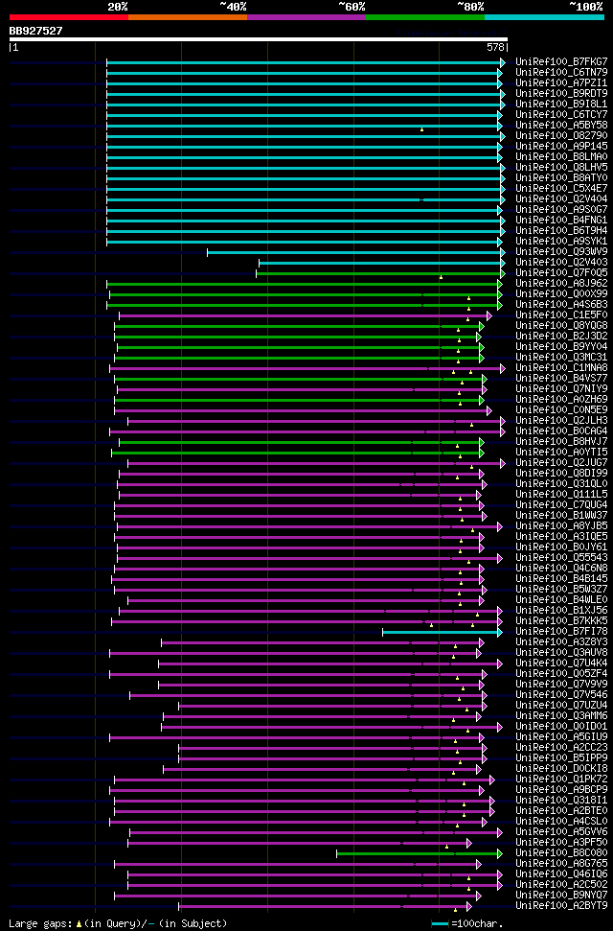This screenshot has width=613, height=931.
Task: Select the UniRef100_B1XJ56 label
Action: tap(561, 611)
